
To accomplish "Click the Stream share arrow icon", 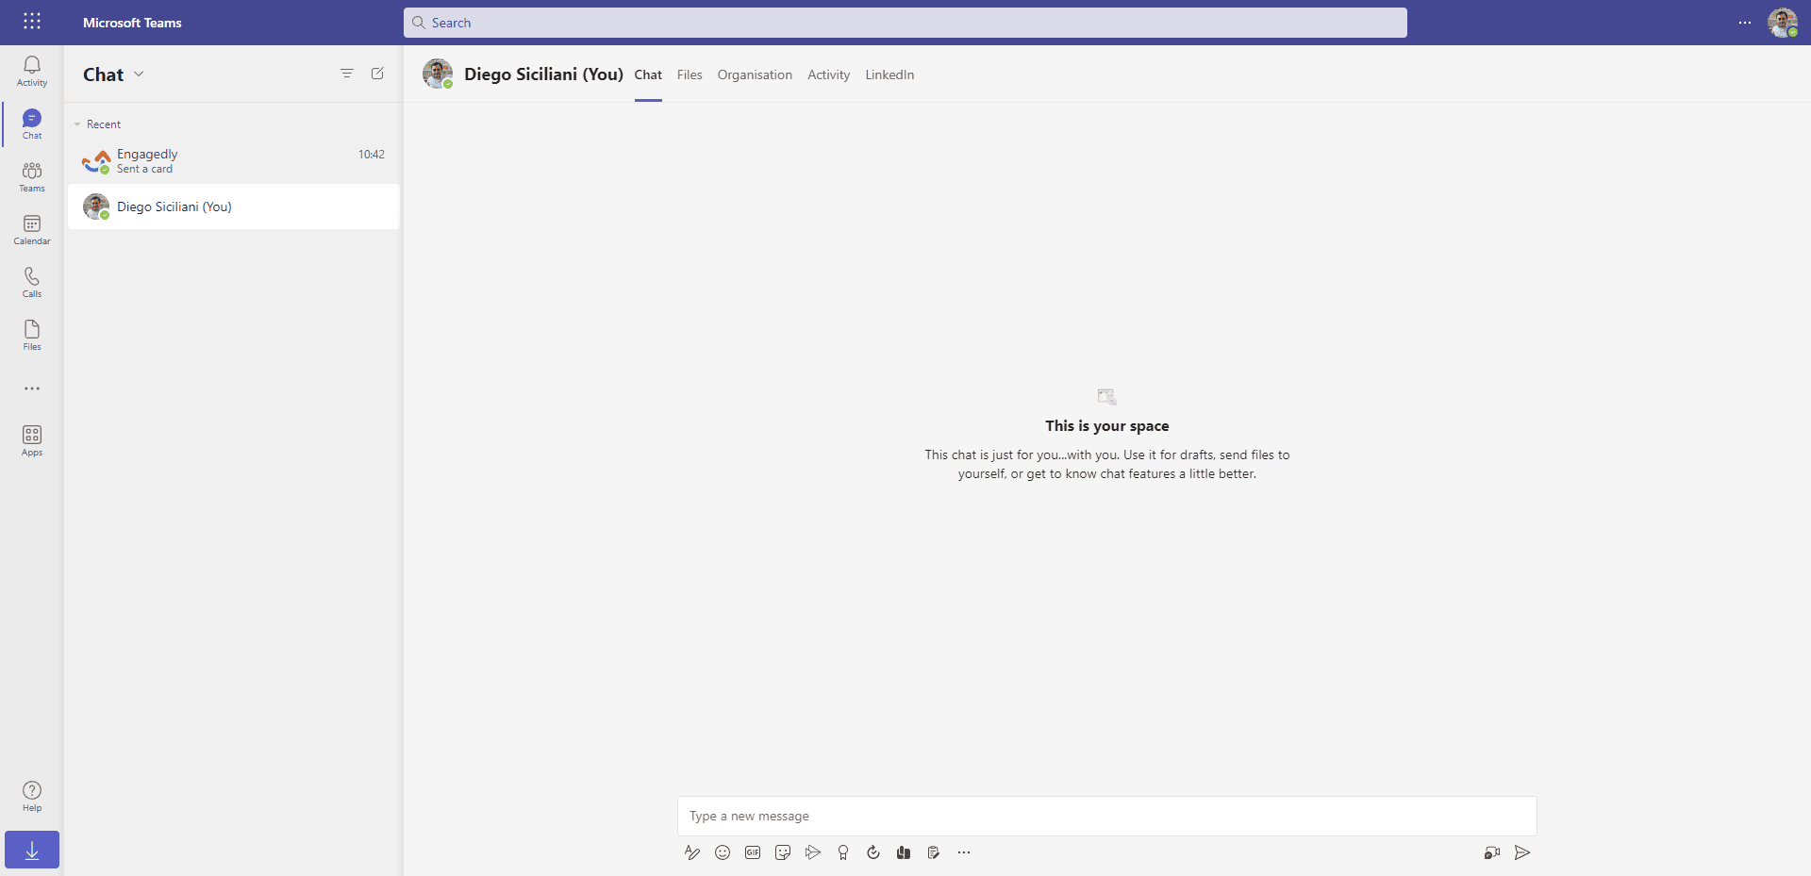I will (x=813, y=852).
